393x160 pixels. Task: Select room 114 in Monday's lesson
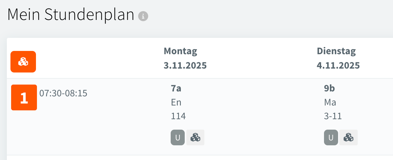pos(178,116)
